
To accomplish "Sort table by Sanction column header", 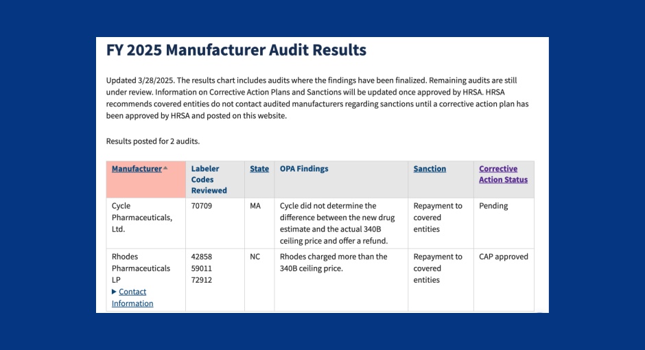I will point(430,169).
